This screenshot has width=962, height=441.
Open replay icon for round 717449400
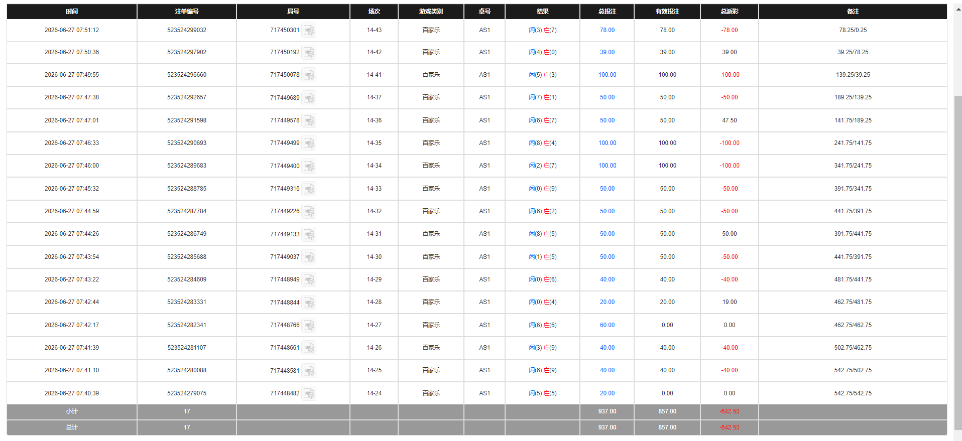(309, 166)
